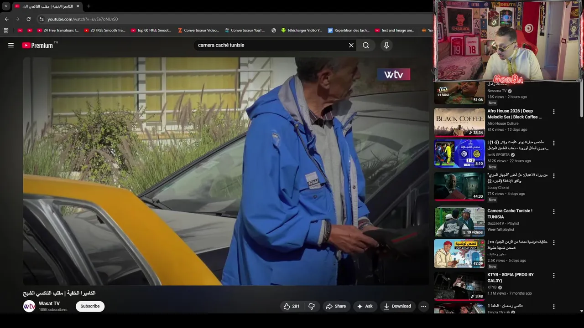The image size is (584, 328).
Task: Open the Louay Cherni 44:30 video thumbnail
Action: point(459,186)
